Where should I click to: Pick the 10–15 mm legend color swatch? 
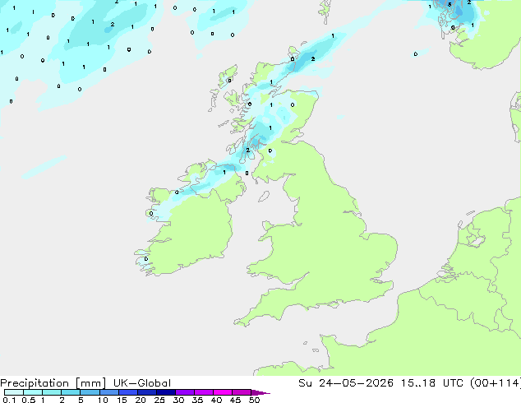[x=108, y=392]
